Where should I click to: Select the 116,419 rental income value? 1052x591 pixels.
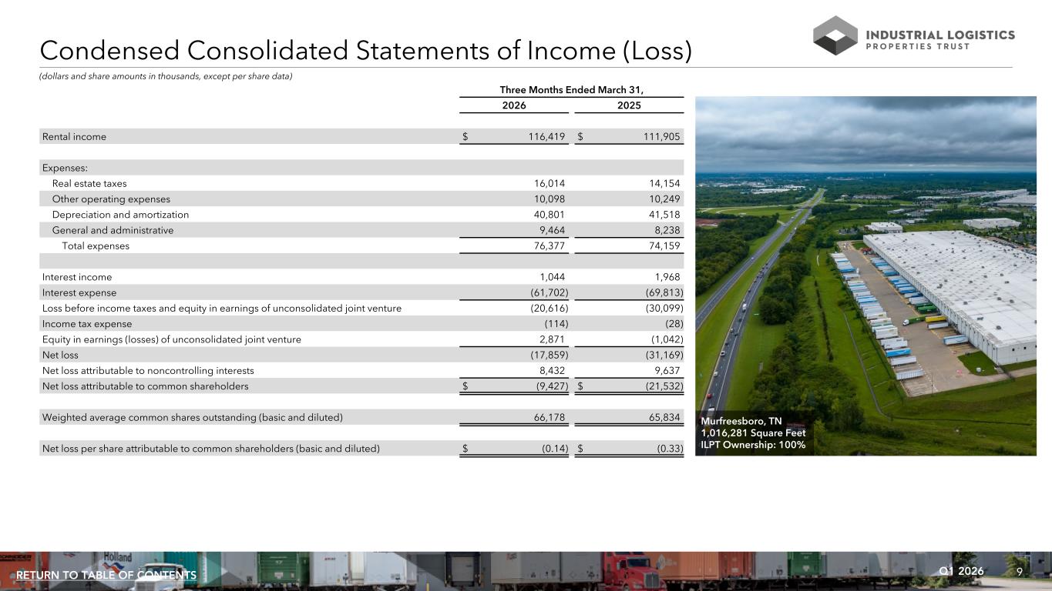pyautogui.click(x=546, y=137)
